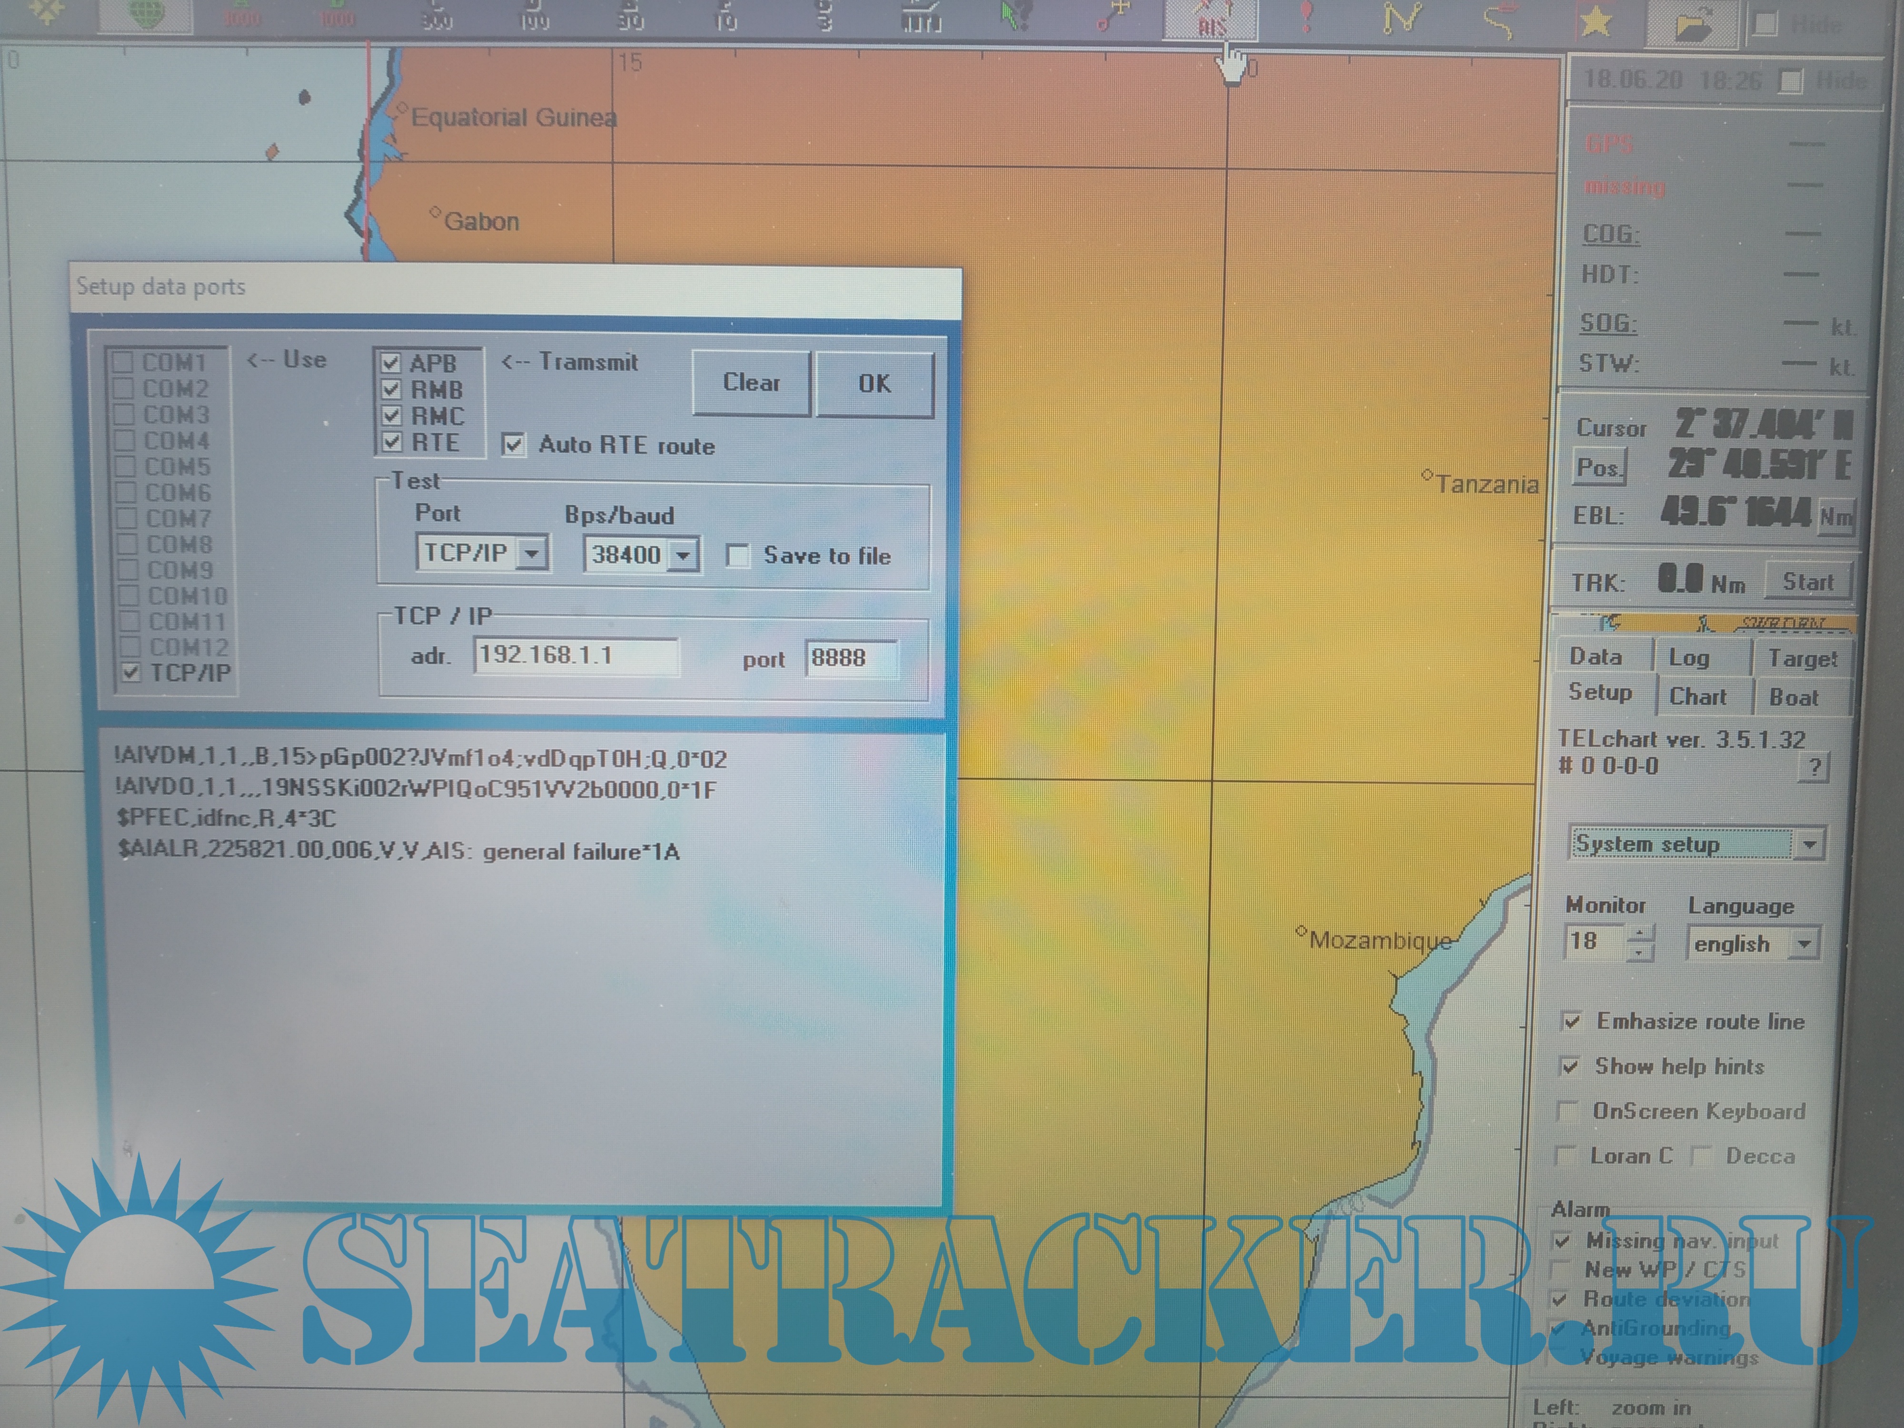Uncheck the Auto RTE route checkbox
Screen dimensions: 1904x1428
pyautogui.click(x=514, y=444)
